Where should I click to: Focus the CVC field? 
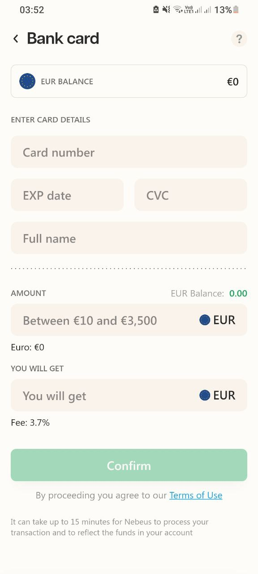(191, 195)
